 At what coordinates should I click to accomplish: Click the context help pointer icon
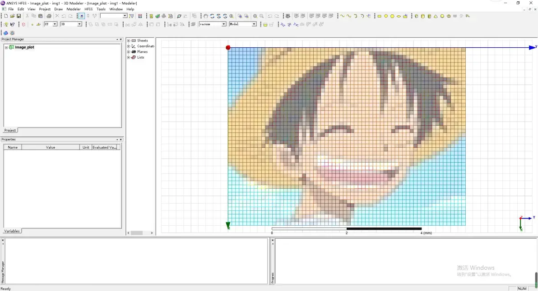coord(13,24)
